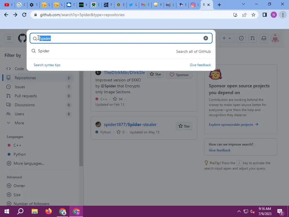Open the GitHub hamburger navigation menu
The width and height of the screenshot is (289, 217).
[x=9, y=38]
